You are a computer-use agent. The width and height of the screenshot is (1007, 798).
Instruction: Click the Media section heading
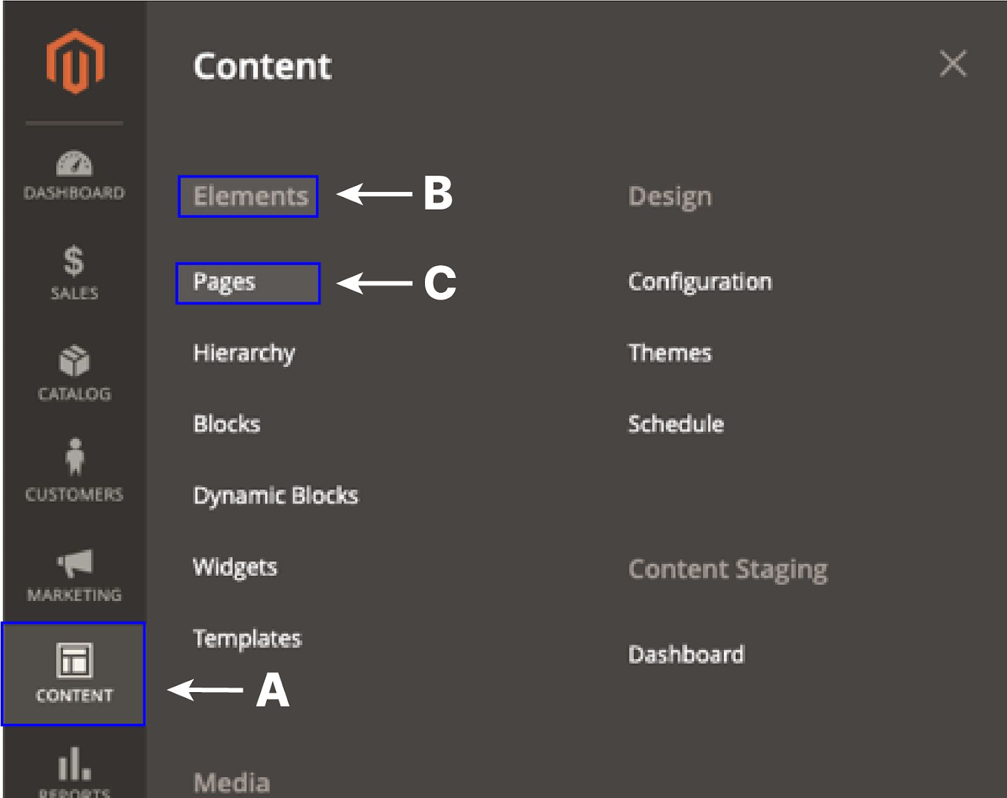tap(232, 782)
